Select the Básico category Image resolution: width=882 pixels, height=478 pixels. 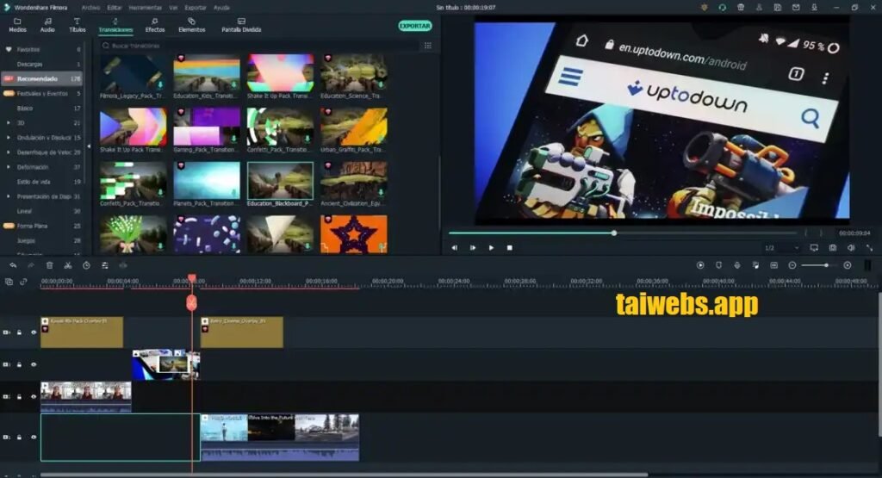(42, 108)
